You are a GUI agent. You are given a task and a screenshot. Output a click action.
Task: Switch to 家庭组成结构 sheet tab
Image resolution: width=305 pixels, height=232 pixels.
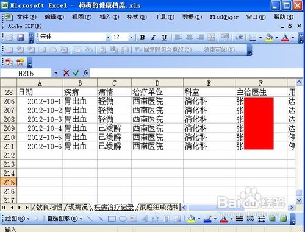click(x=159, y=207)
